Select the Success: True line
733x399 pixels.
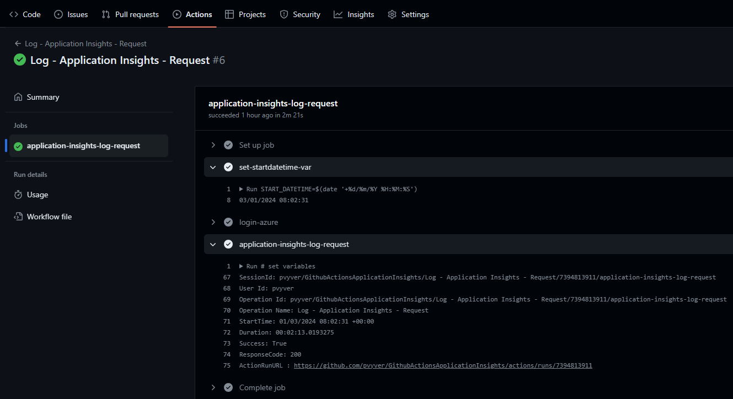[263, 343]
